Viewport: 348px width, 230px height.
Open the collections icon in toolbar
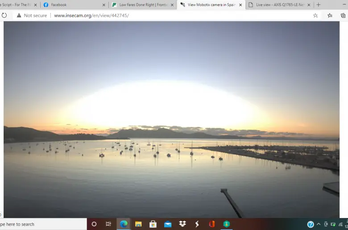click(x=343, y=15)
